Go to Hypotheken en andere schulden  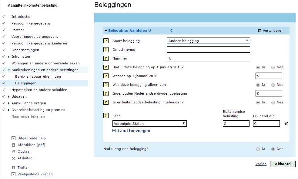click(39, 90)
